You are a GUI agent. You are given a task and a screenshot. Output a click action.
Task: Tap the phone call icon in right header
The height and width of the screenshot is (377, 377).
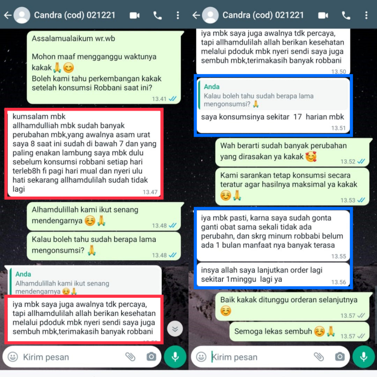click(346, 15)
